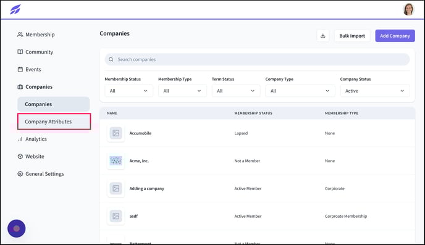This screenshot has width=425, height=245.
Task: Click Active Member status in asdf row
Action: coord(248,216)
